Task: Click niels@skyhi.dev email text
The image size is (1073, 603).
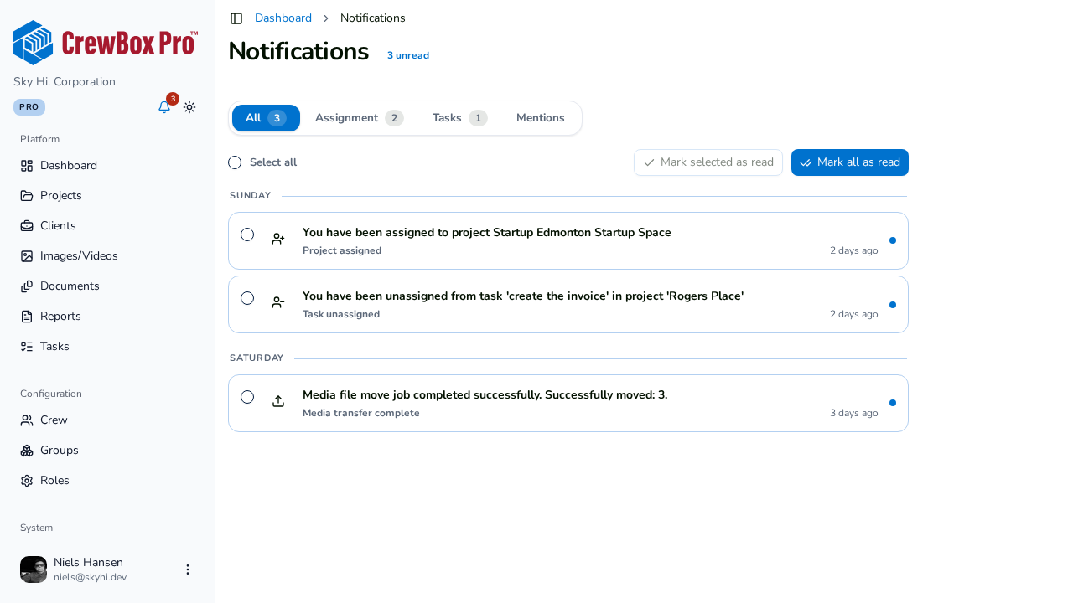Action: [x=90, y=577]
